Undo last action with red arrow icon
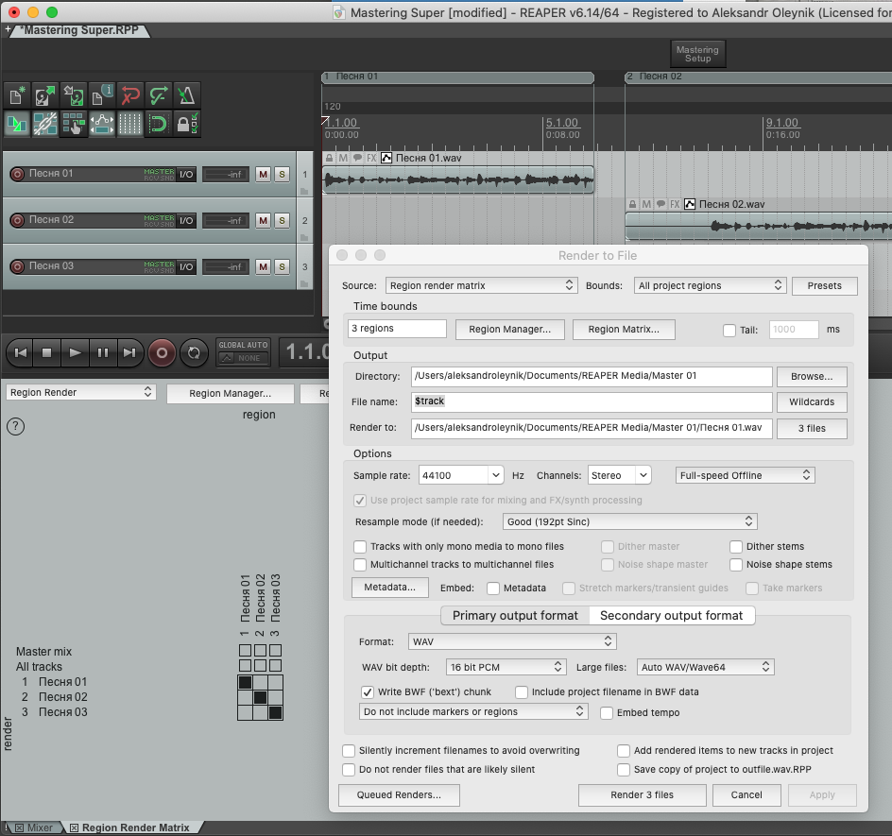The width and height of the screenshot is (892, 836). (130, 95)
